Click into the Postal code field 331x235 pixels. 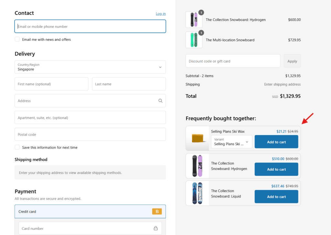[x=90, y=134]
